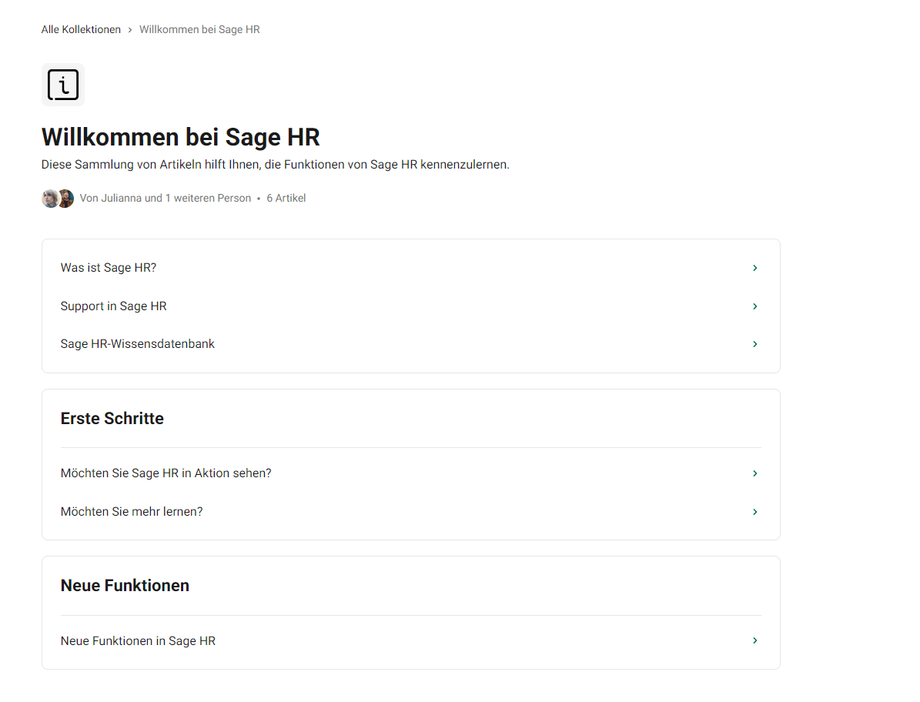Click the Neue Funktionen section heading
The height and width of the screenshot is (702, 920).
click(125, 586)
